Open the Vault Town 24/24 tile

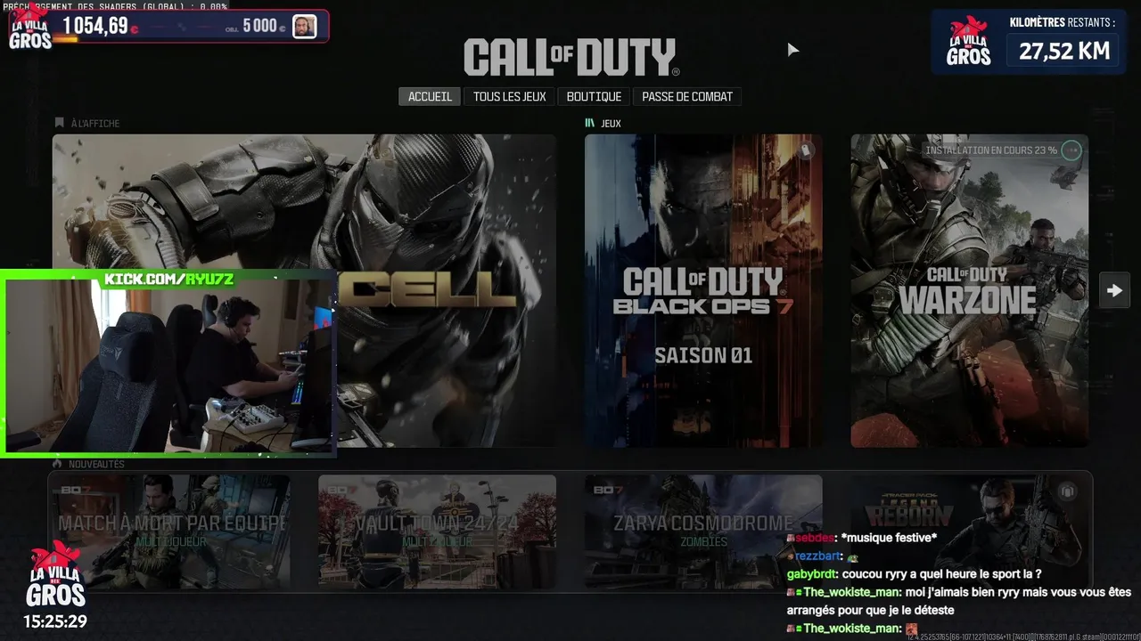437,531
